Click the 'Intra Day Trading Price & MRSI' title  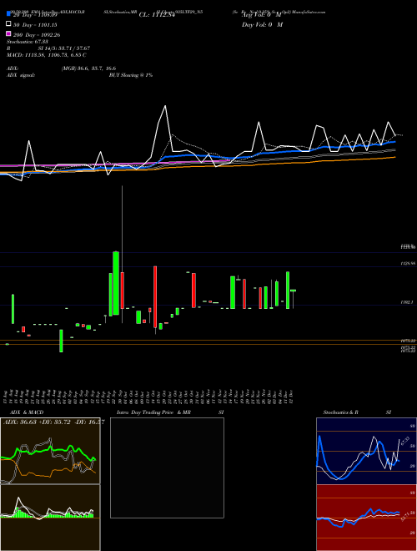pos(170,412)
